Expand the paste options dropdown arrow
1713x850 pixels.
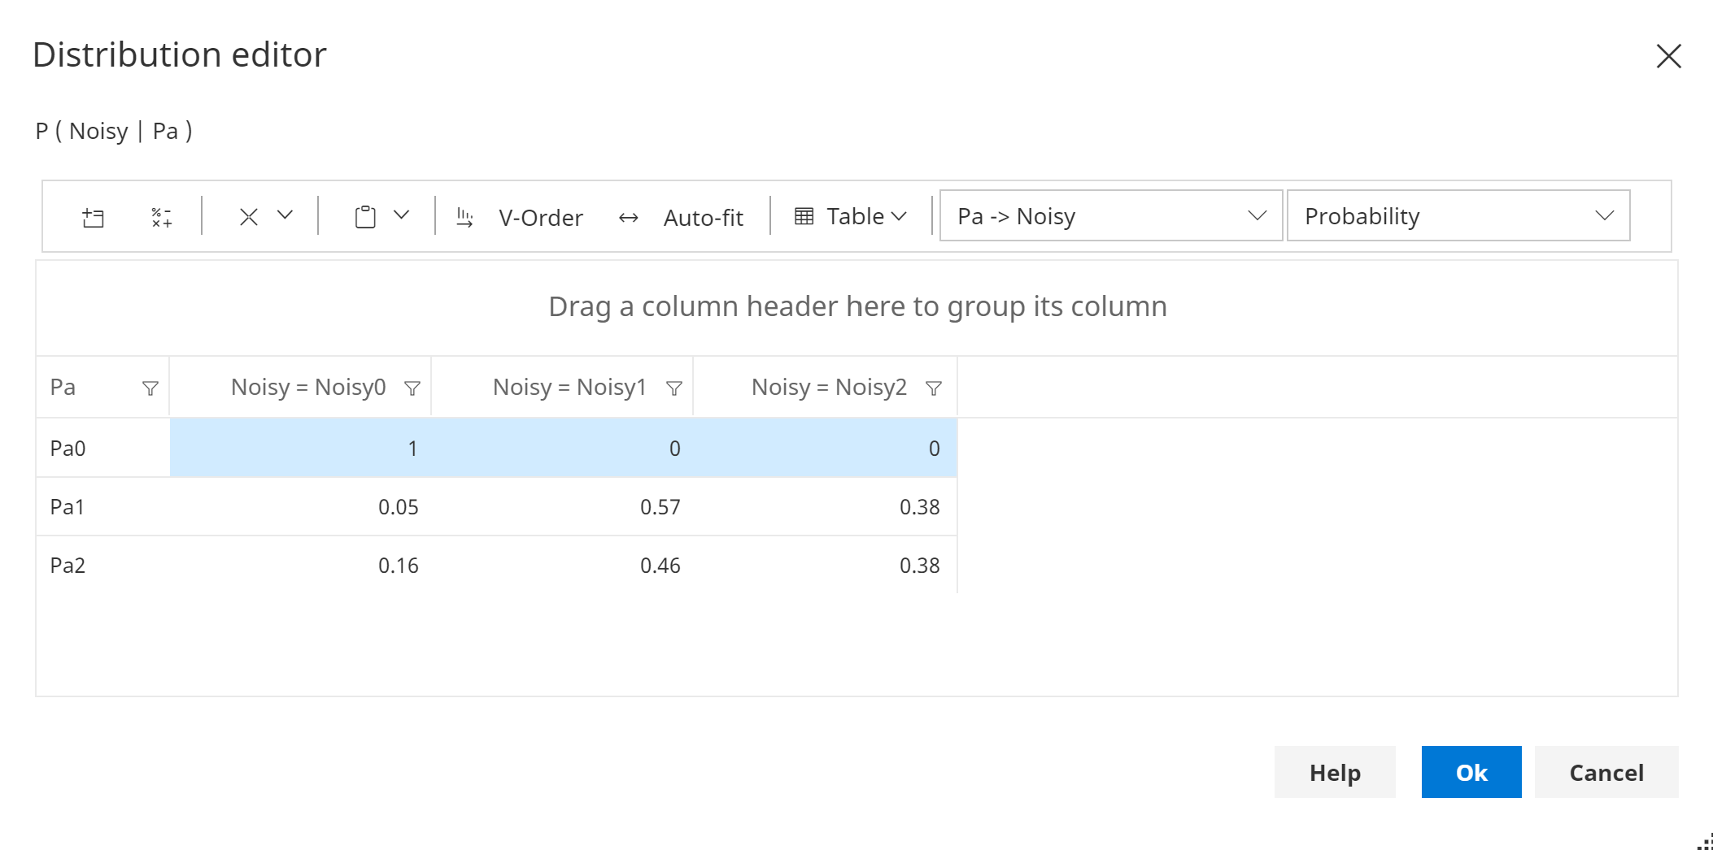pos(401,215)
